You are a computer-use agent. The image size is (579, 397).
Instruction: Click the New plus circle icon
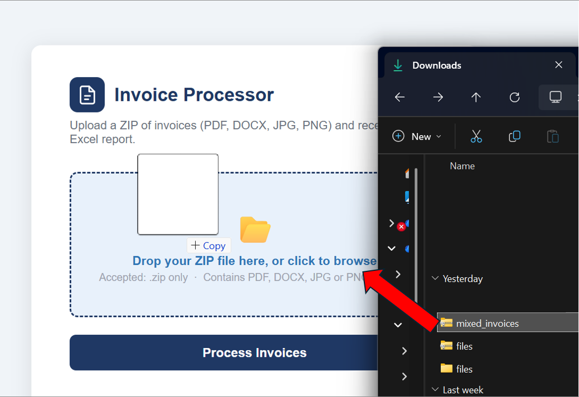pos(398,136)
